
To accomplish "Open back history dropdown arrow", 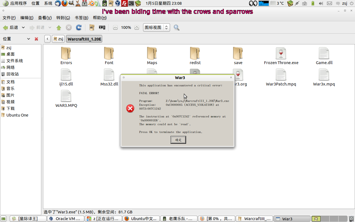I will tap(23, 27).
